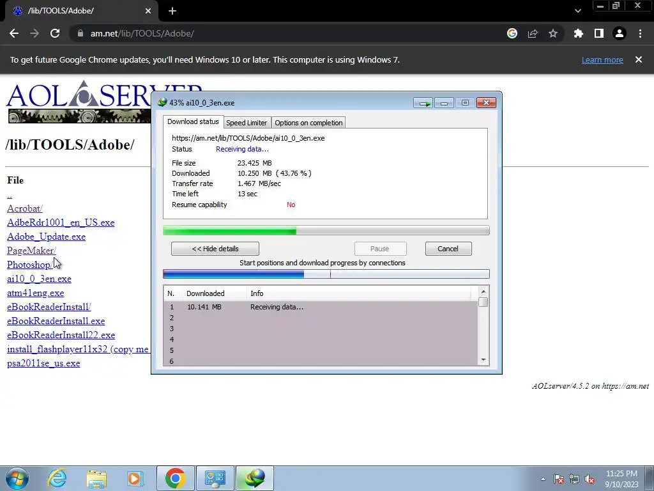Viewport: 654px width, 491px height.
Task: Click the Google icon in address bar
Action: point(512,33)
